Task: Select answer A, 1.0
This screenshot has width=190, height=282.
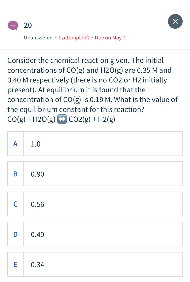Action: tap(95, 144)
